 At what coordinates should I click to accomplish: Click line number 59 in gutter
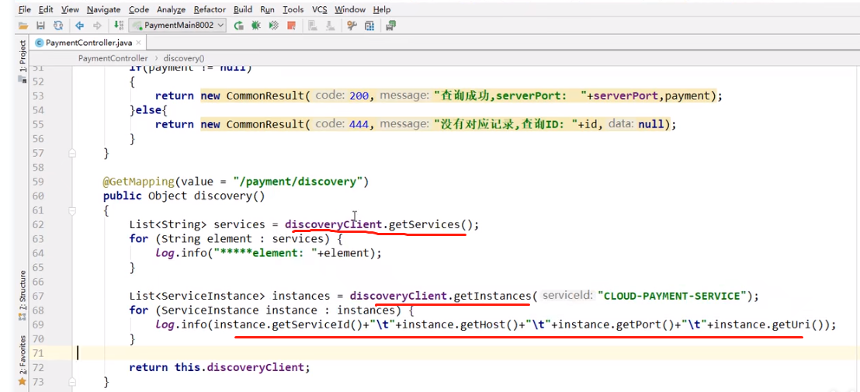[36, 182]
